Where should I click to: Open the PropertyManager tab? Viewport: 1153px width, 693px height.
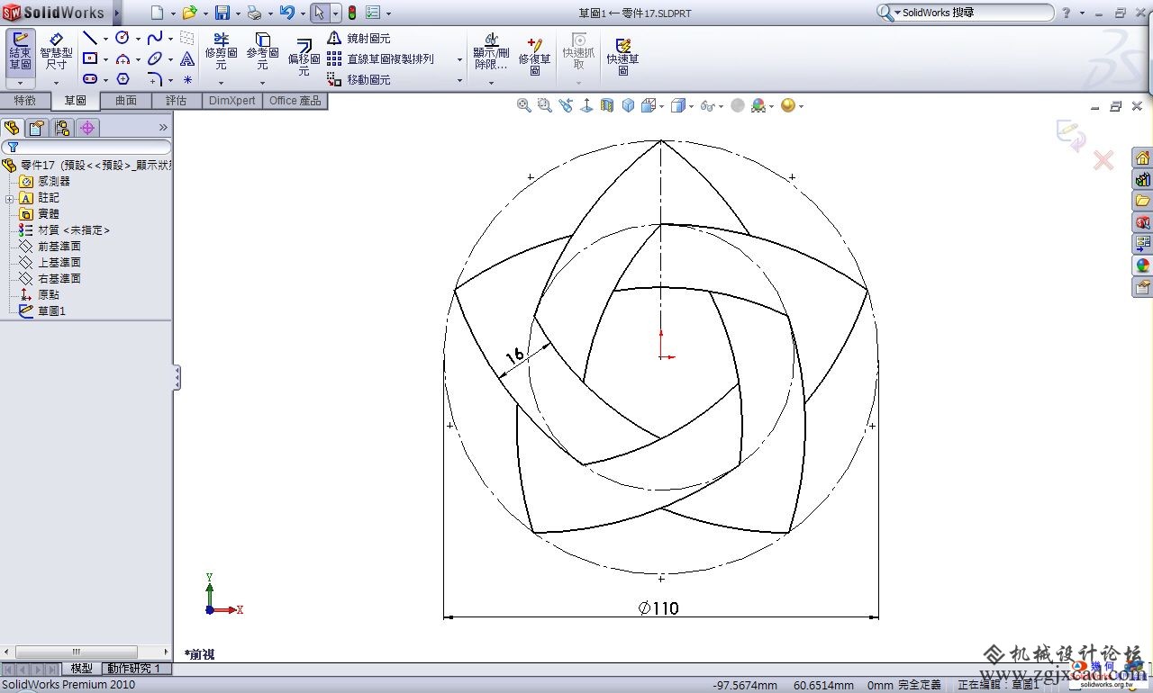tap(36, 128)
